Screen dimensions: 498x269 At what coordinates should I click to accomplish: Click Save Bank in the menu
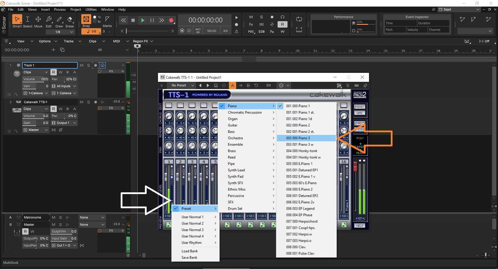195,258
